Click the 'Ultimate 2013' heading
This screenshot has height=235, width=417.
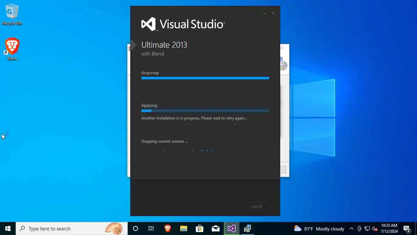click(x=164, y=45)
